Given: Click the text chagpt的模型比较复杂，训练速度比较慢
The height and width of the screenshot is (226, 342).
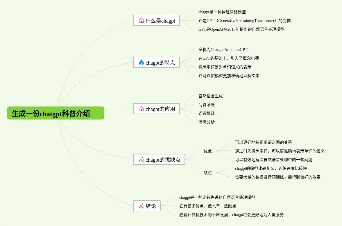Looking at the screenshot, I should pyautogui.click(x=271, y=168).
